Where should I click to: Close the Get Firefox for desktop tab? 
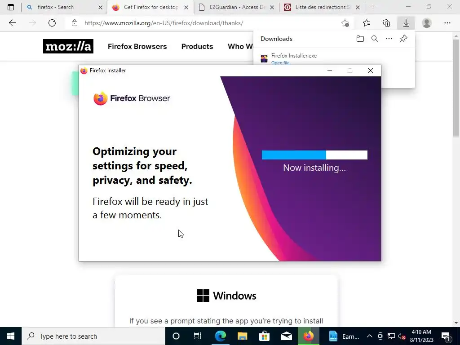tap(186, 7)
